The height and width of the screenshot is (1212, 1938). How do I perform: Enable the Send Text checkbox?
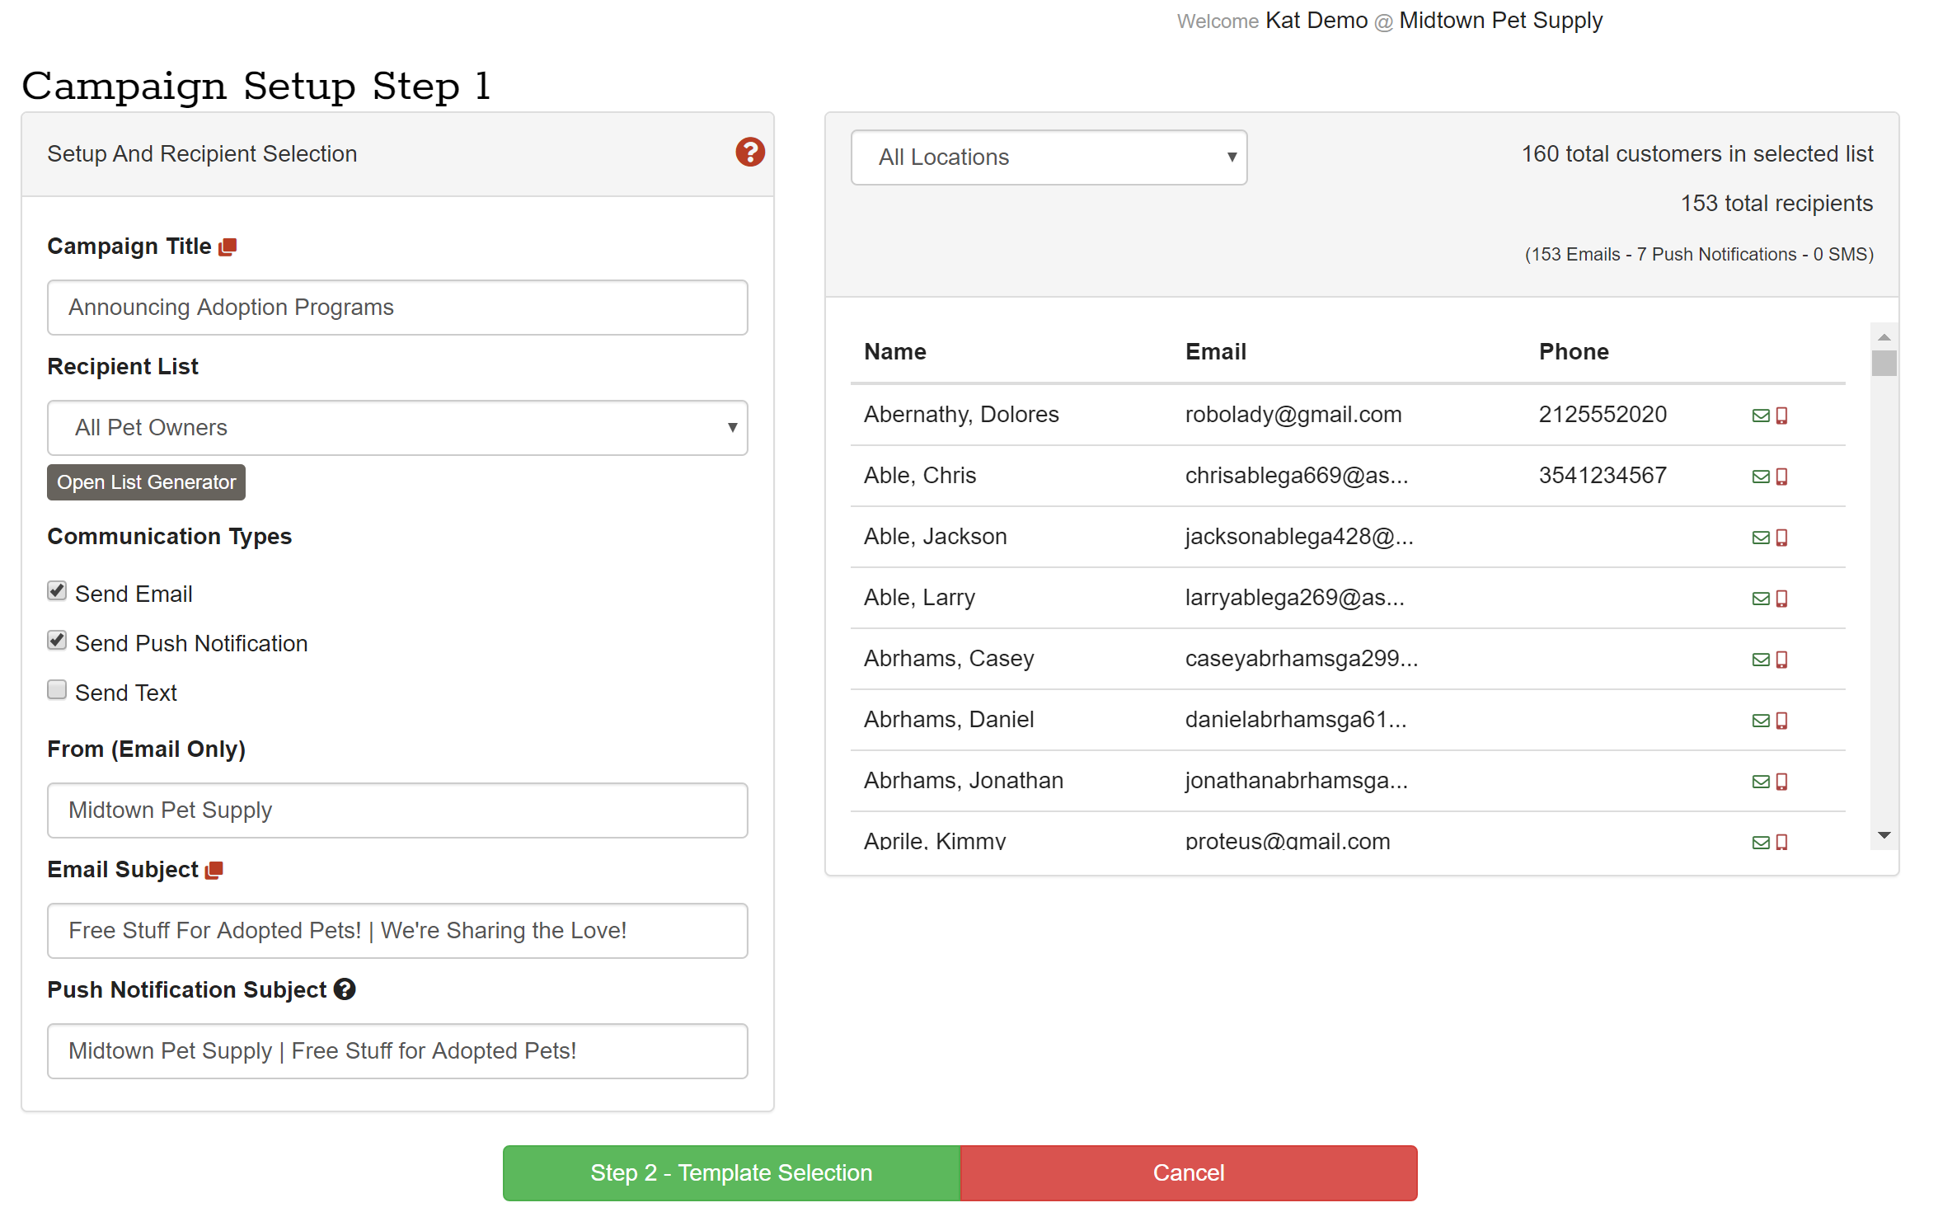pos(57,690)
